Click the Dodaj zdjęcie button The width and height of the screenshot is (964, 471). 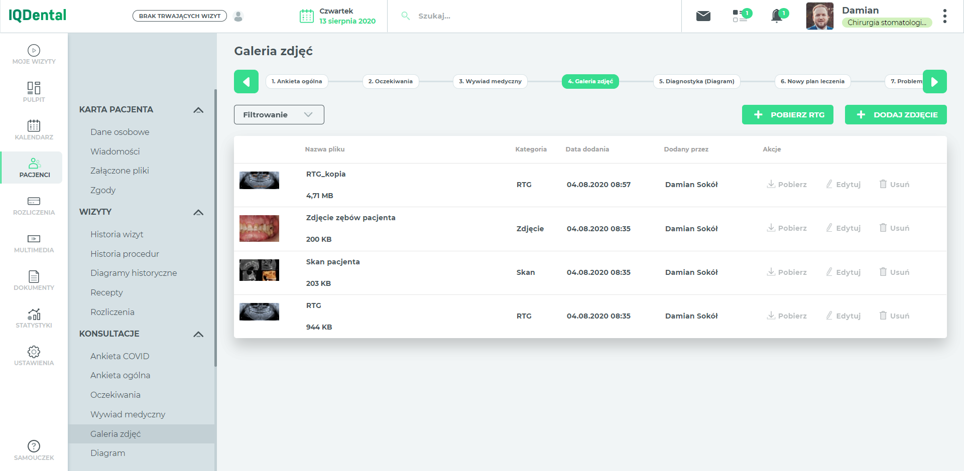[896, 114]
